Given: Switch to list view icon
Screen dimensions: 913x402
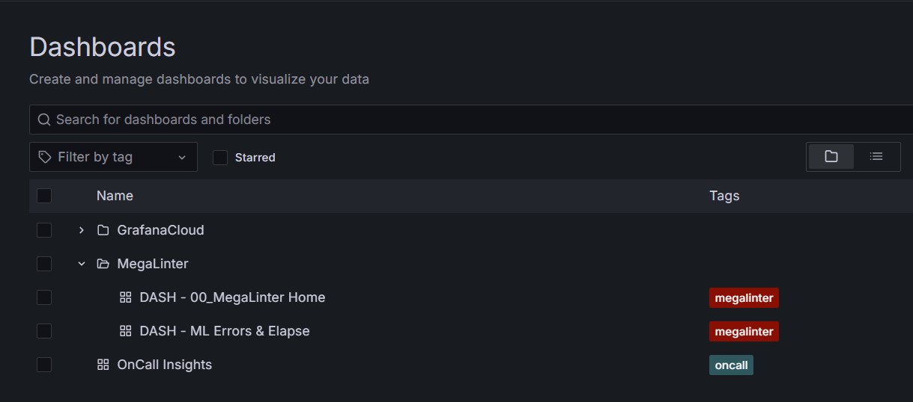Looking at the screenshot, I should 876,157.
